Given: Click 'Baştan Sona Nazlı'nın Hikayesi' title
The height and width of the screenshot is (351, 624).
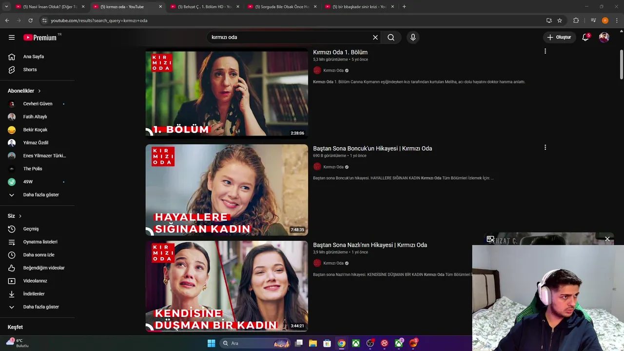Looking at the screenshot, I should (x=370, y=245).
